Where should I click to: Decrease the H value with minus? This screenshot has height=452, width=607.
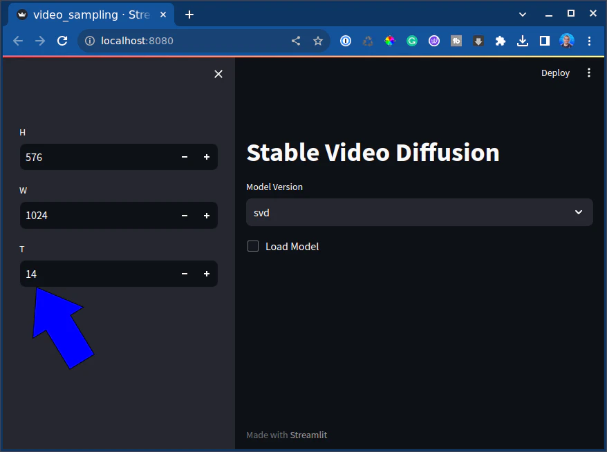point(185,157)
